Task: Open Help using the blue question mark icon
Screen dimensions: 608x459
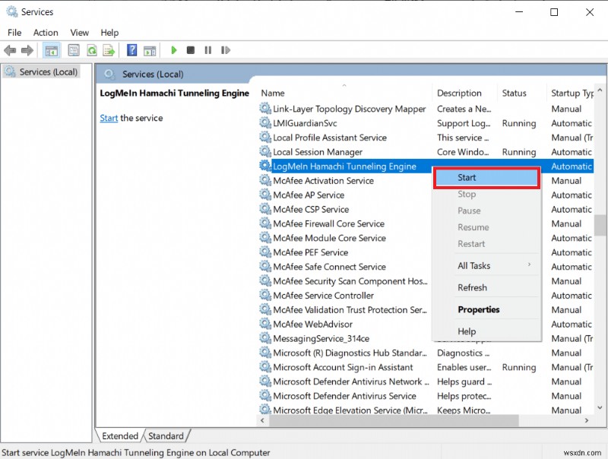Action: (x=132, y=50)
